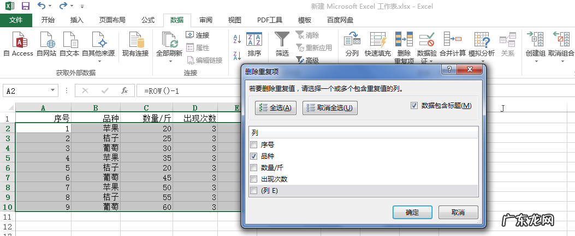Toggle the Filter (筛选) funnel

[x=282, y=44]
